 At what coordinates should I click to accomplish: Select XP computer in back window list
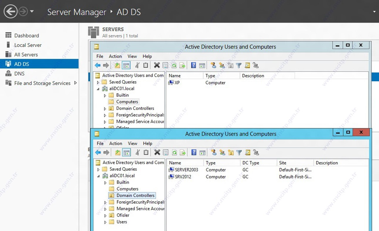pyautogui.click(x=174, y=83)
